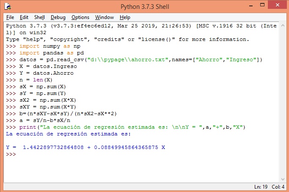The image size is (289, 192).
Task: Click the value 1.4422897732864808
Action: coord(53,147)
